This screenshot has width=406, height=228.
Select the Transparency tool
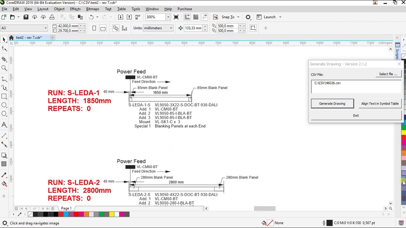4,164
